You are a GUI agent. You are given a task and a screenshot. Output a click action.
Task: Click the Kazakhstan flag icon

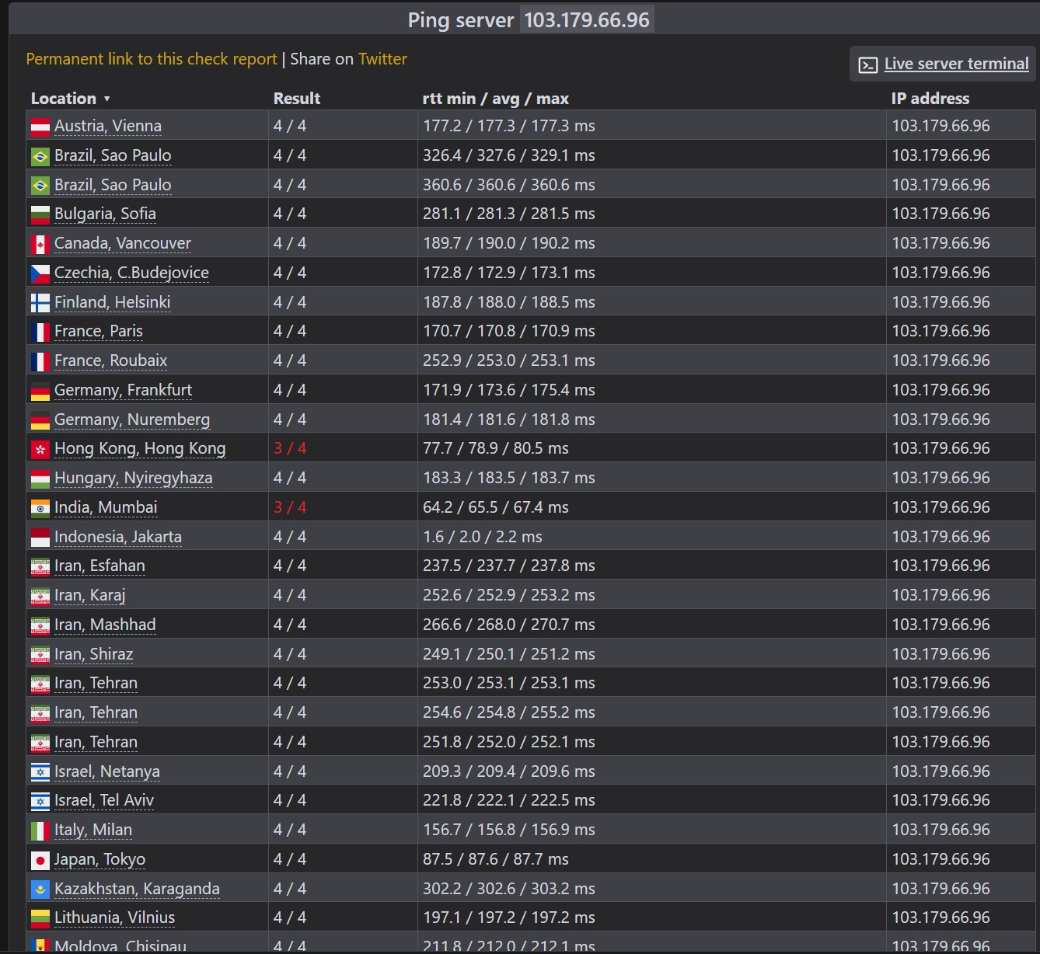[x=40, y=890]
